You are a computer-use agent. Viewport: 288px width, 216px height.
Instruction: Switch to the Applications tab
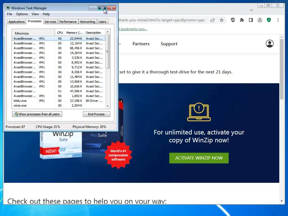(x=17, y=22)
